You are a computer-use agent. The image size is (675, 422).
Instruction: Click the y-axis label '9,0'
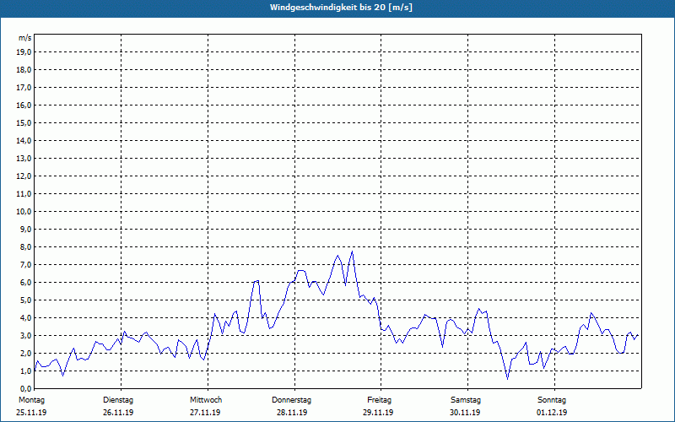click(x=25, y=229)
